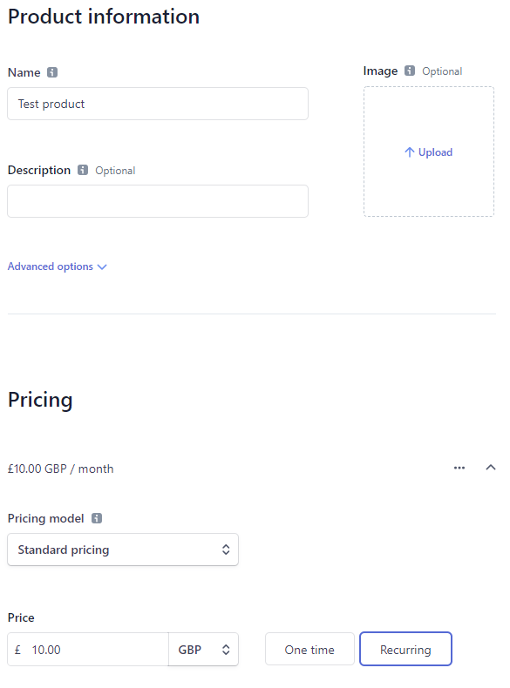The image size is (510, 688).
Task: Collapse the £10.00 GBP / month price section
Action: point(491,468)
